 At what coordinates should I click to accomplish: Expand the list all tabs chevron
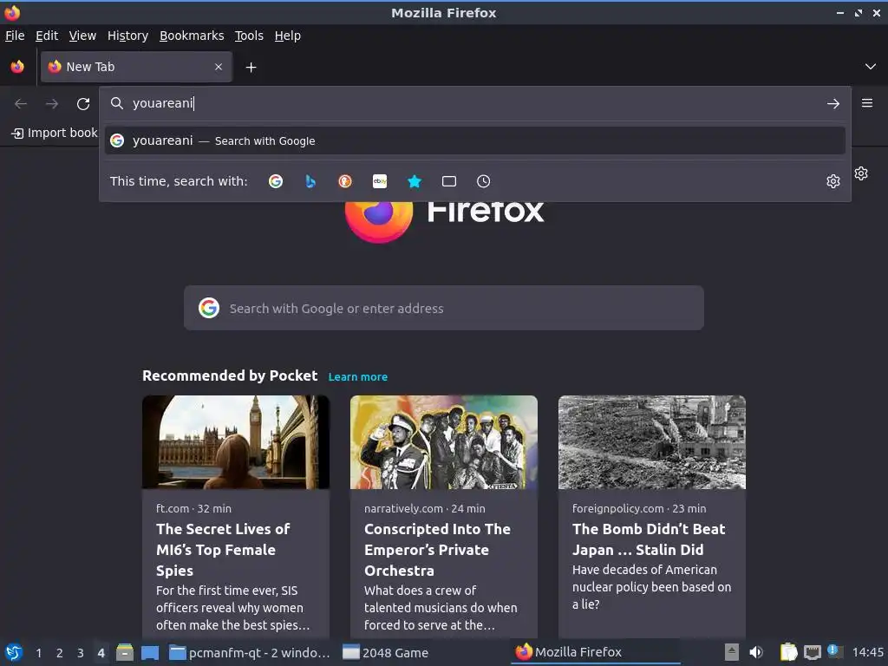(x=871, y=67)
